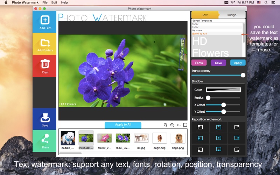Reposition watermark to middle-left
Screen dimensions: 280x175
point(200,138)
